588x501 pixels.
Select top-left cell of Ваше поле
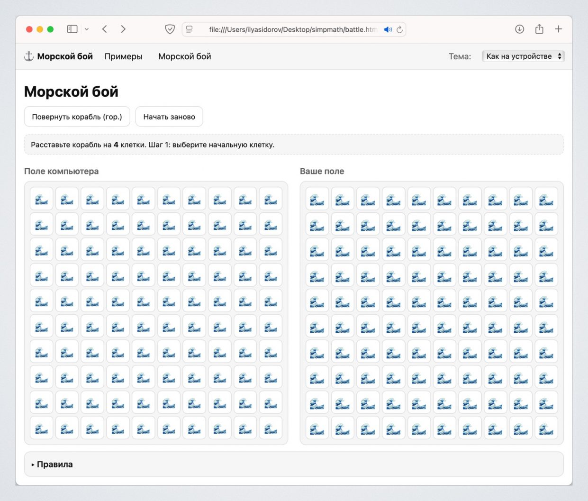pos(317,199)
